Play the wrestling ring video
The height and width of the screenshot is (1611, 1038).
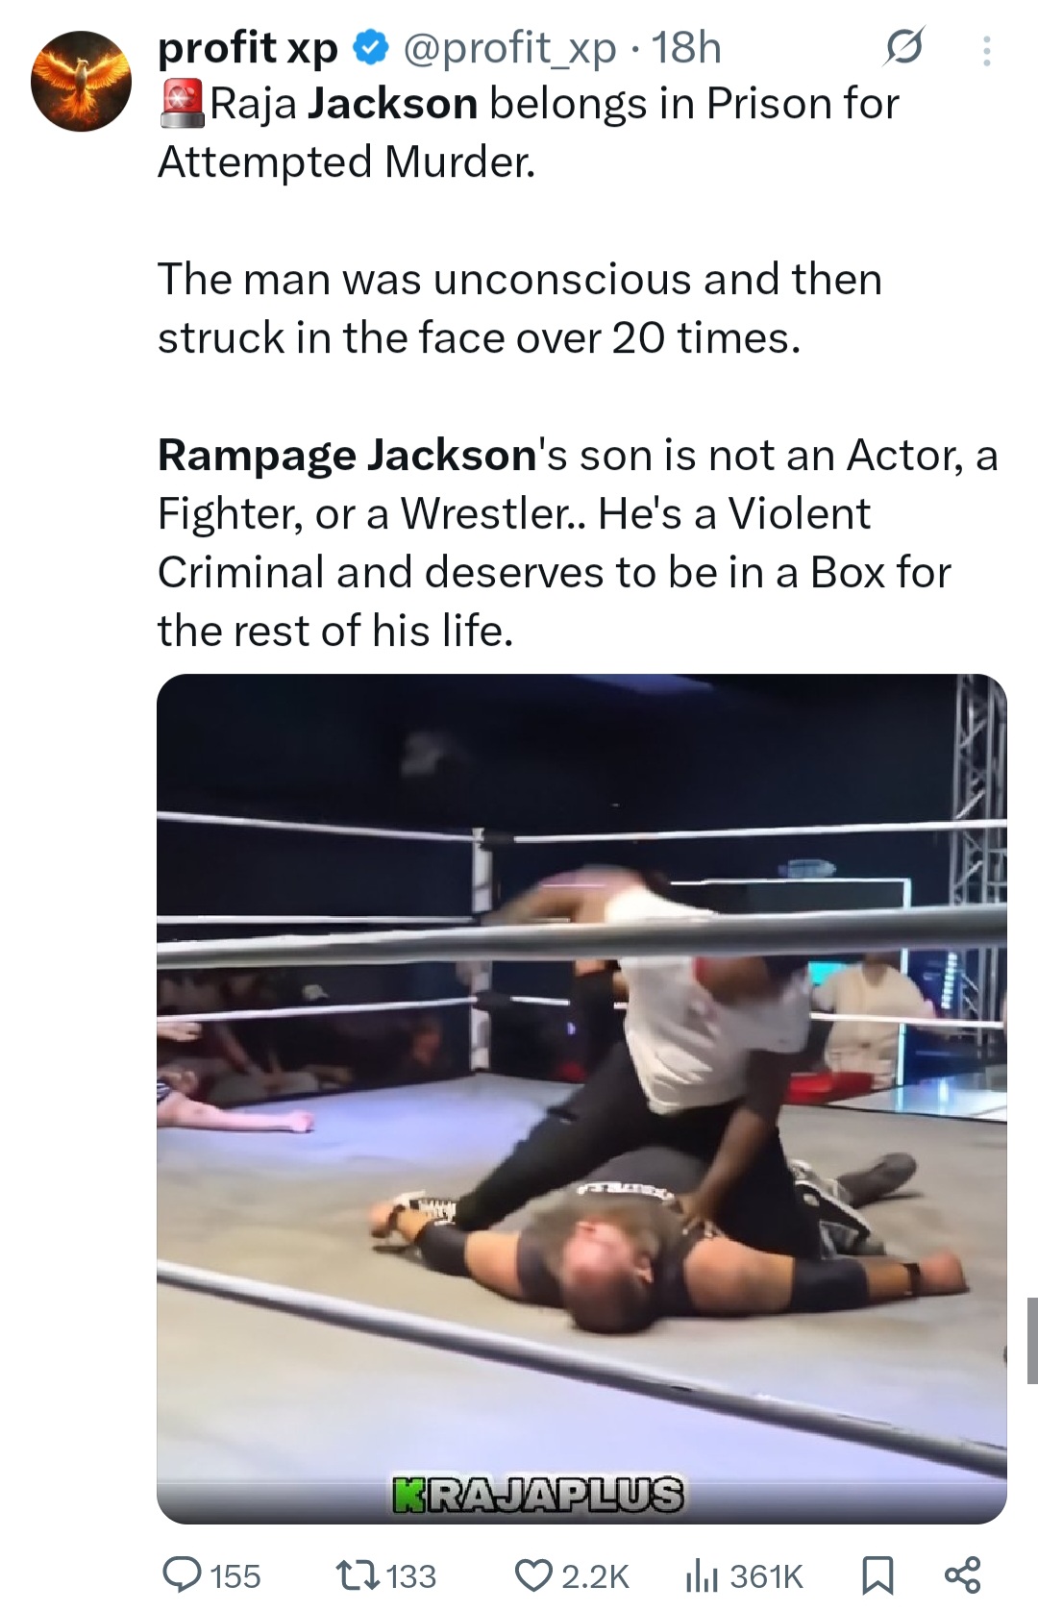click(581, 1099)
